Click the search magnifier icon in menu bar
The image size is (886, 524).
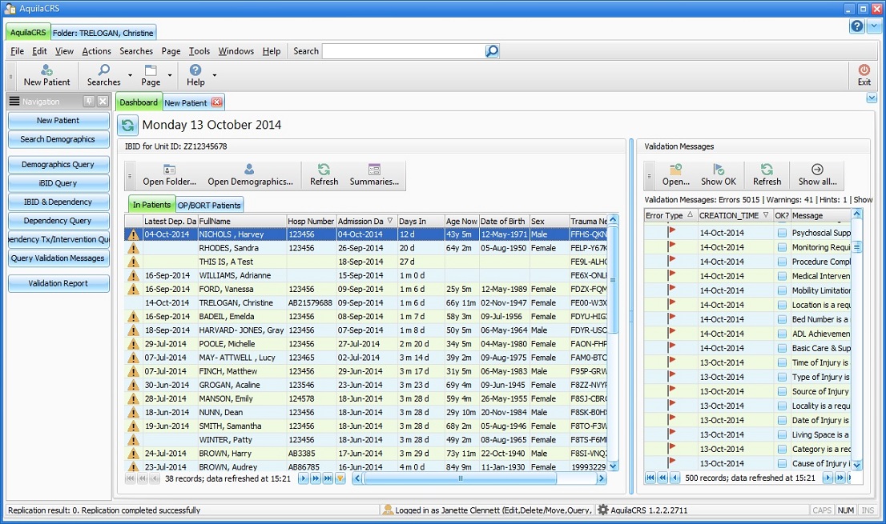(492, 51)
